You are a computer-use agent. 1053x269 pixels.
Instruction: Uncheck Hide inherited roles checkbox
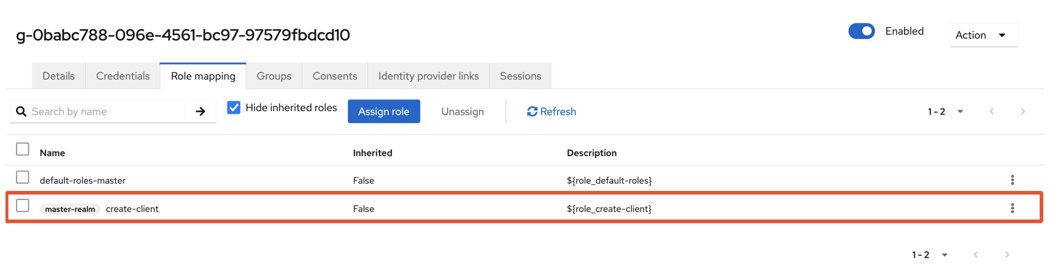pyautogui.click(x=234, y=107)
